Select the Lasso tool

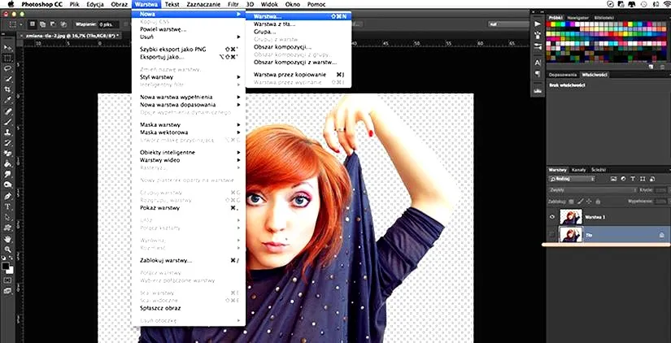click(x=7, y=69)
